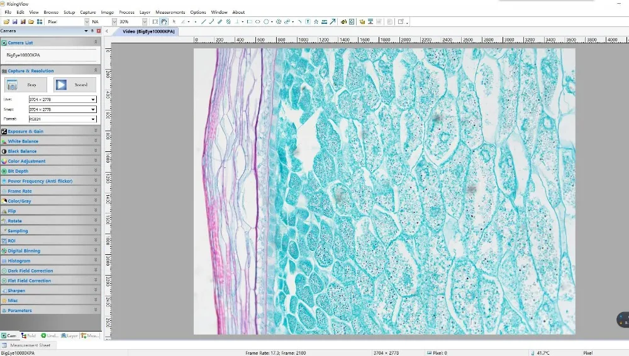This screenshot has width=629, height=356.
Task: Switch to the Video [BigEye10000KPA] tab
Action: [148, 31]
